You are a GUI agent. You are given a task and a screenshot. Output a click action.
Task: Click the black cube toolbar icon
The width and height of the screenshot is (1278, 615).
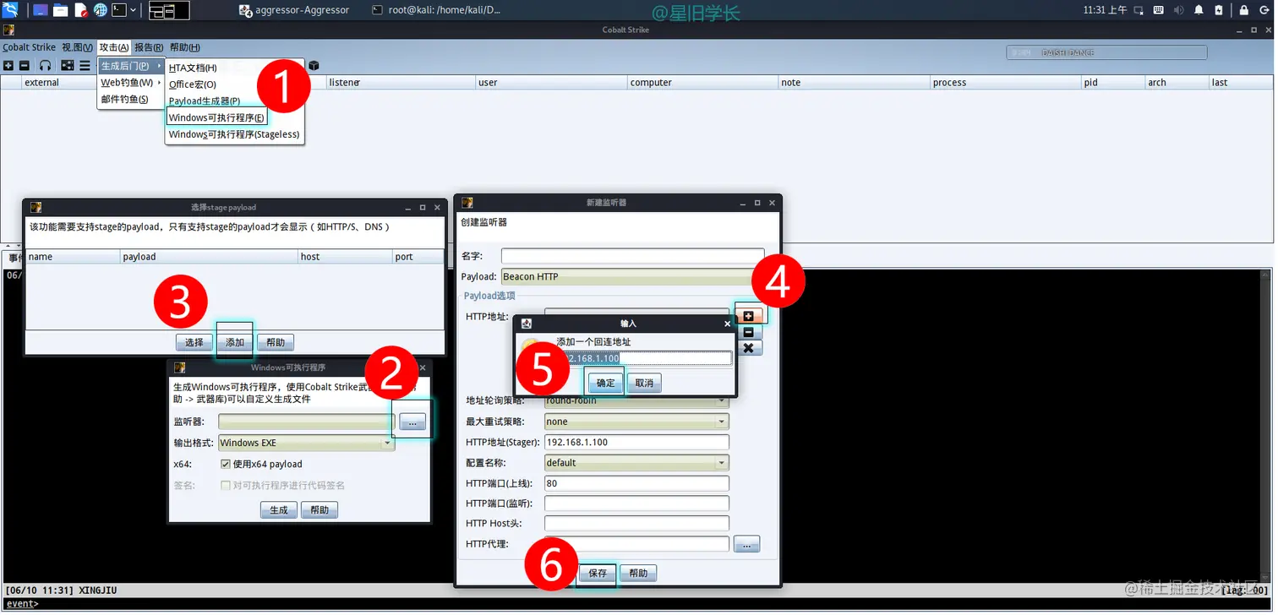pyautogui.click(x=314, y=65)
